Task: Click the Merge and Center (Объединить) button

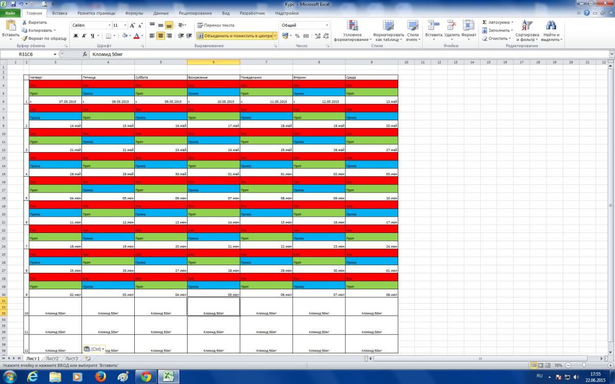Action: [x=234, y=36]
